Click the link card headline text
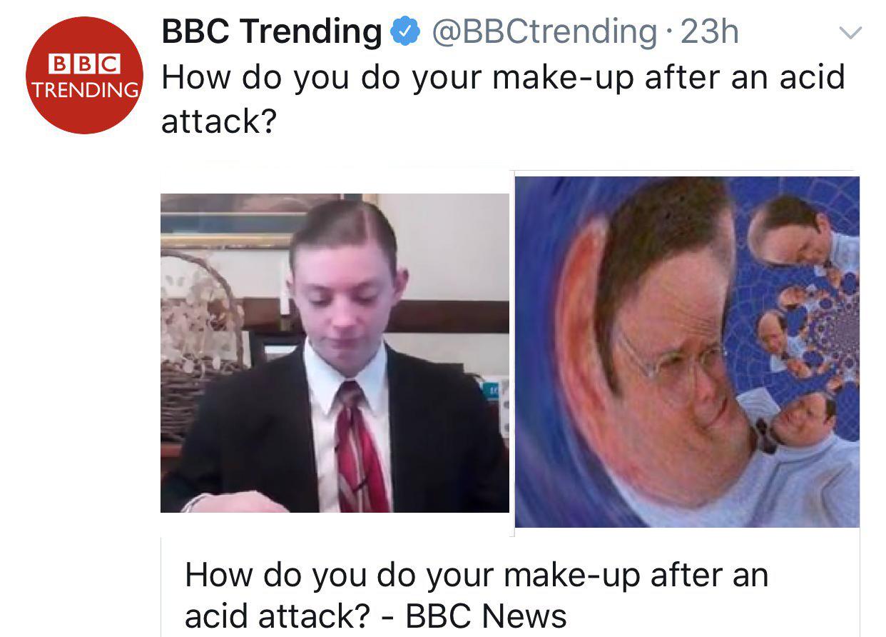This screenshot has height=637, width=886. point(476,576)
